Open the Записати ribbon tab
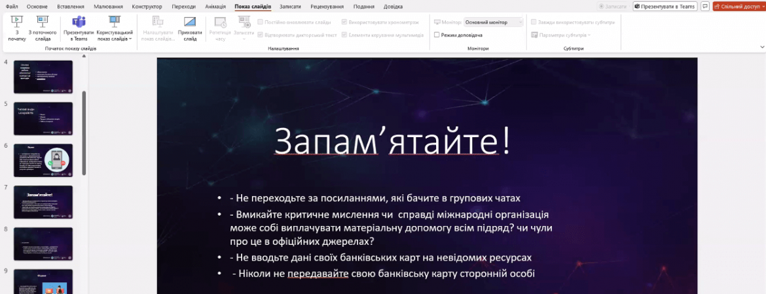 (x=290, y=7)
